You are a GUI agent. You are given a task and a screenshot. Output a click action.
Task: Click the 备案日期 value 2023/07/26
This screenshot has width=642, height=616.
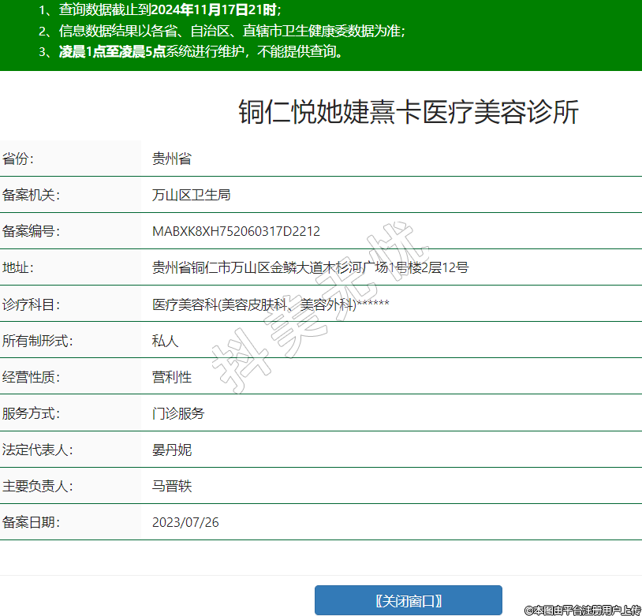click(185, 523)
